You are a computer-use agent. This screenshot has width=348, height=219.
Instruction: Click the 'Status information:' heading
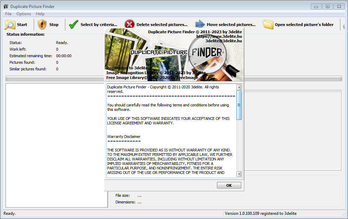tap(25, 34)
